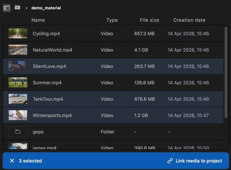Viewport: 231px width, 170px height.
Task: Select the Wintersports.mp4 file name
Action: [52, 116]
